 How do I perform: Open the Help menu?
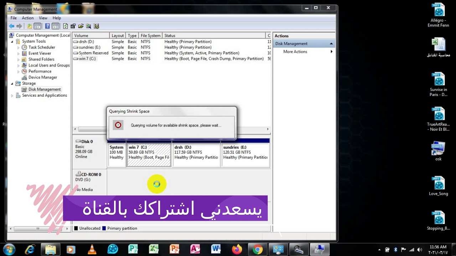[57, 18]
